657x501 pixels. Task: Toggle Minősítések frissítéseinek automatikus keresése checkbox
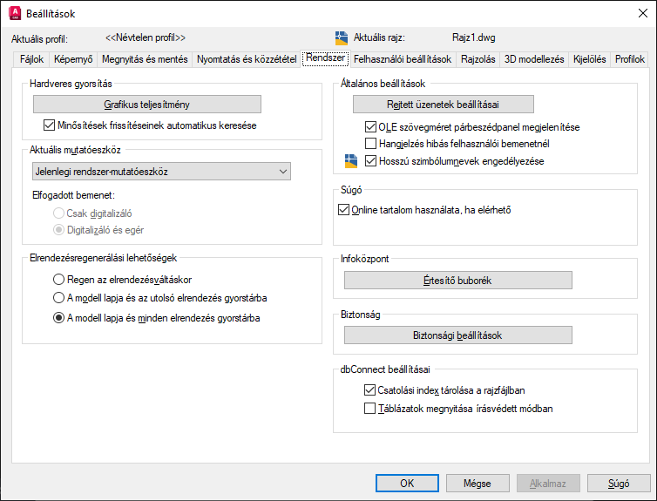(x=49, y=125)
